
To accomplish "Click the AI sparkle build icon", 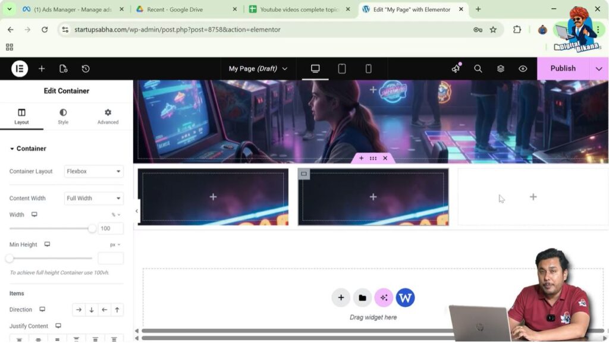I will (x=384, y=298).
